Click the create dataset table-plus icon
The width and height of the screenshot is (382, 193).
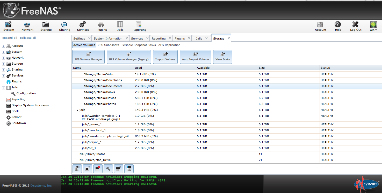point(118,169)
